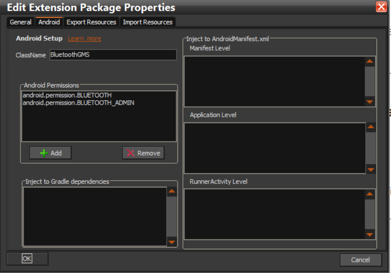Confirm changes with the OK button
391x273 pixels.
point(27,259)
